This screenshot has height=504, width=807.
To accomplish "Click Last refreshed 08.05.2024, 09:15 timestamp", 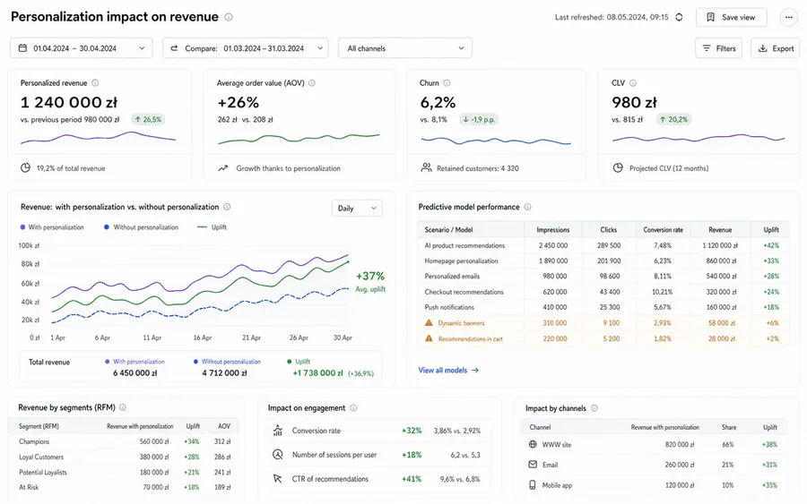I will coord(612,18).
